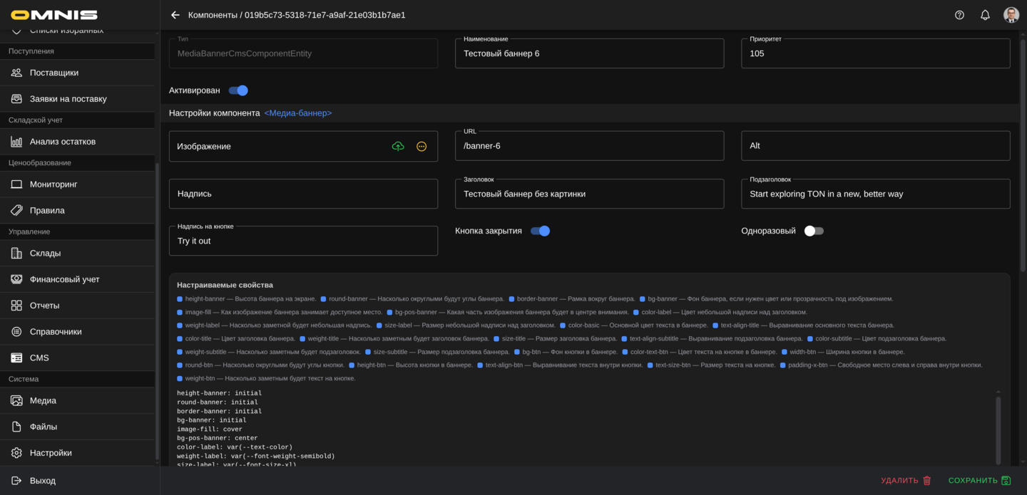Open the image options ellipsis icon

coord(421,146)
